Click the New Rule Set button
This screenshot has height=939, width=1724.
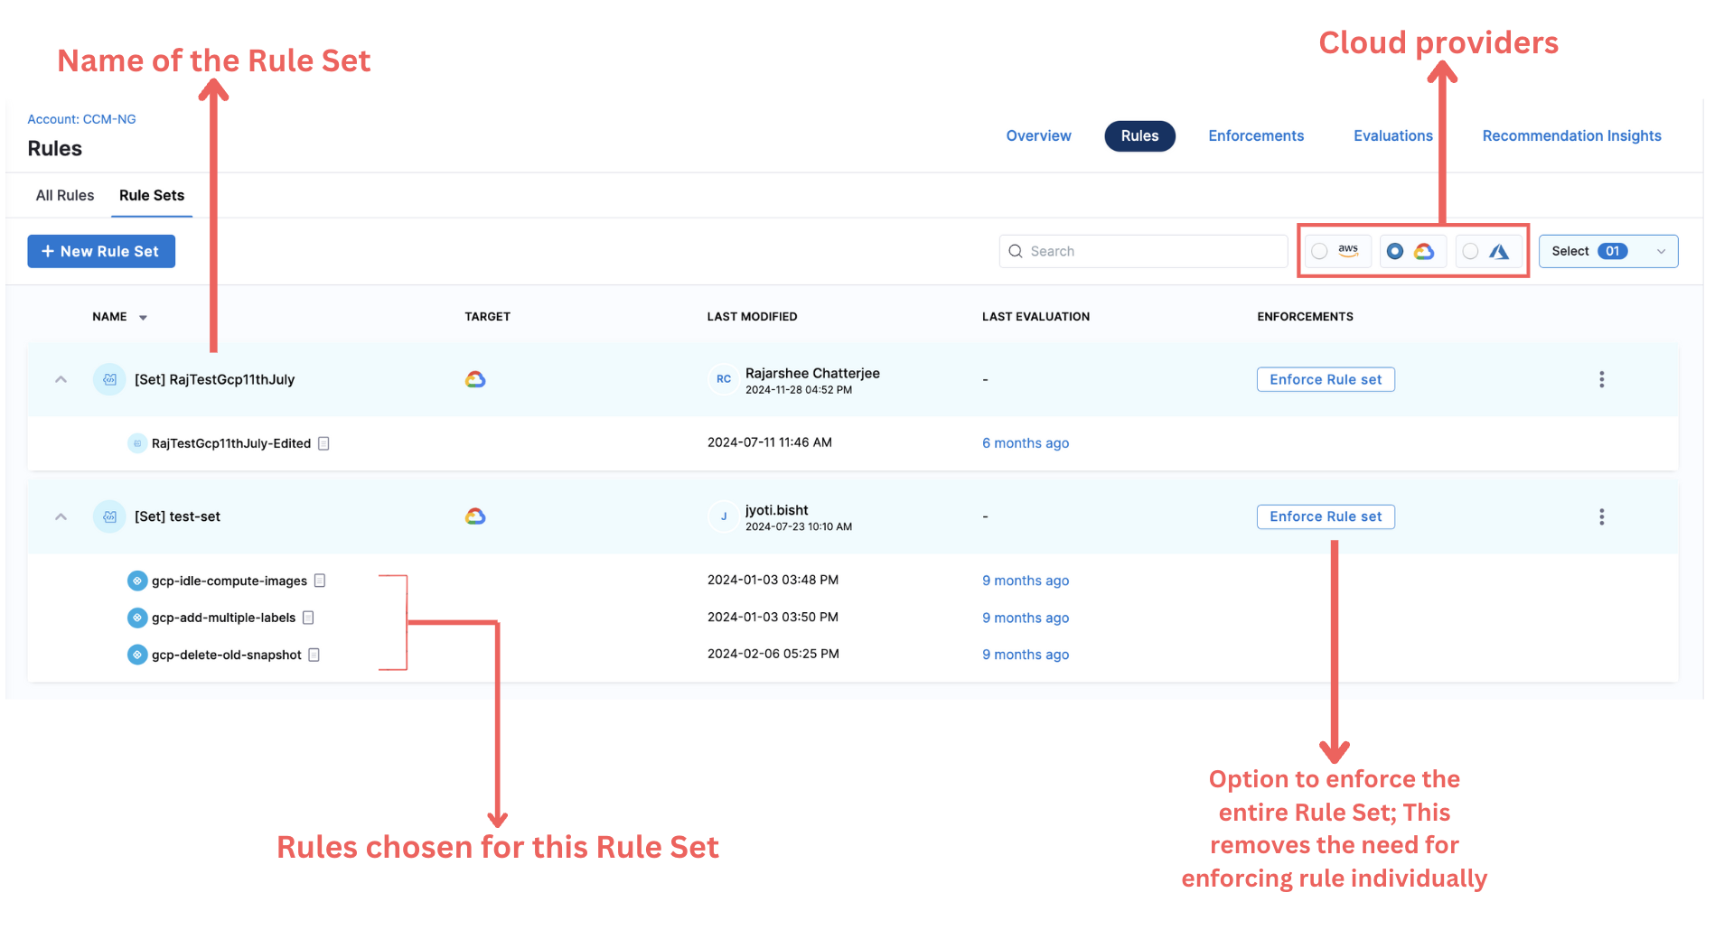point(101,251)
